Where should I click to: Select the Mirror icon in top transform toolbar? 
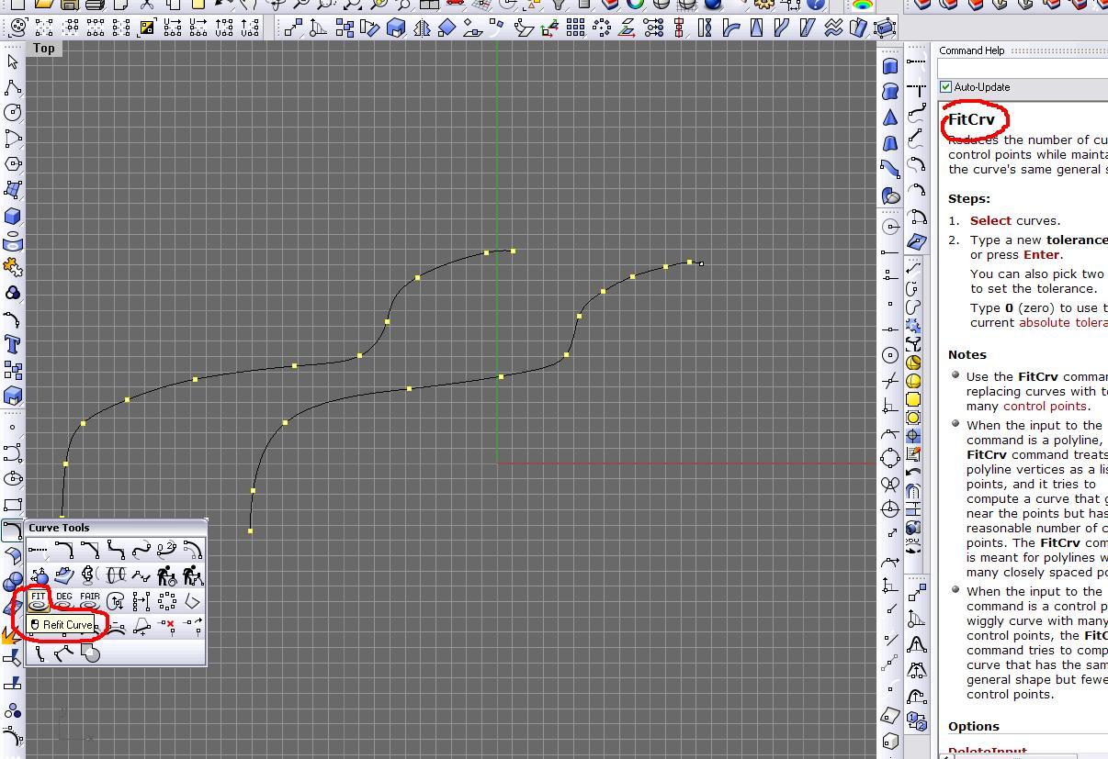click(422, 28)
